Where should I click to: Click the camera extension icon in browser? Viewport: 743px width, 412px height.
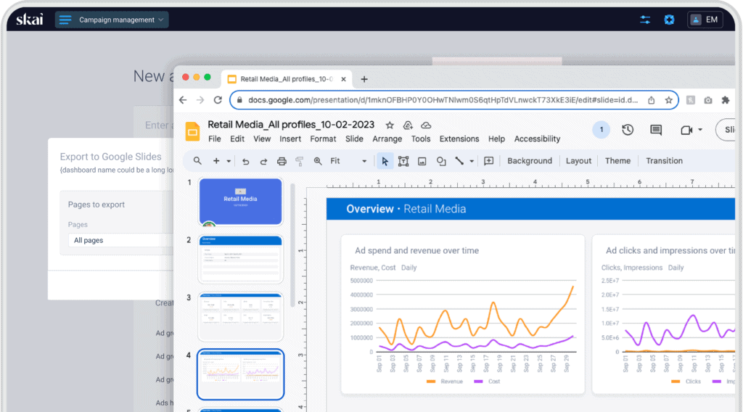click(x=708, y=100)
